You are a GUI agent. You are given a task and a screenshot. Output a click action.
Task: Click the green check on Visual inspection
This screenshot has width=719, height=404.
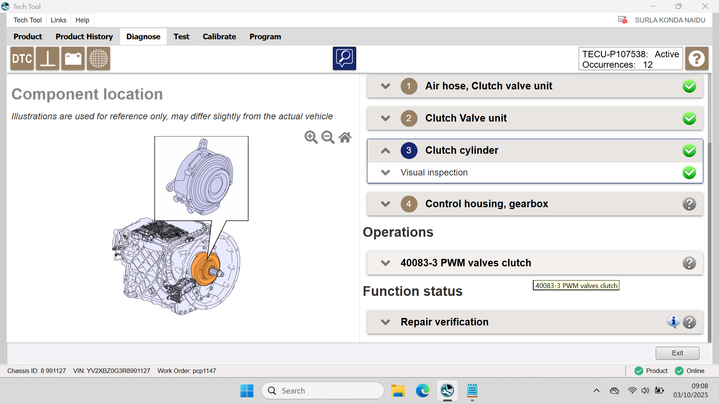point(689,172)
